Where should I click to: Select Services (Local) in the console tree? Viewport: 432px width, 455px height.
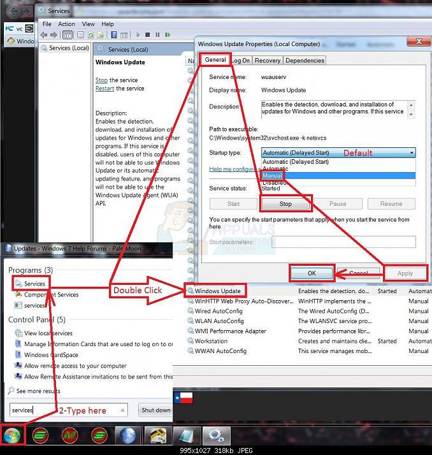pos(69,48)
